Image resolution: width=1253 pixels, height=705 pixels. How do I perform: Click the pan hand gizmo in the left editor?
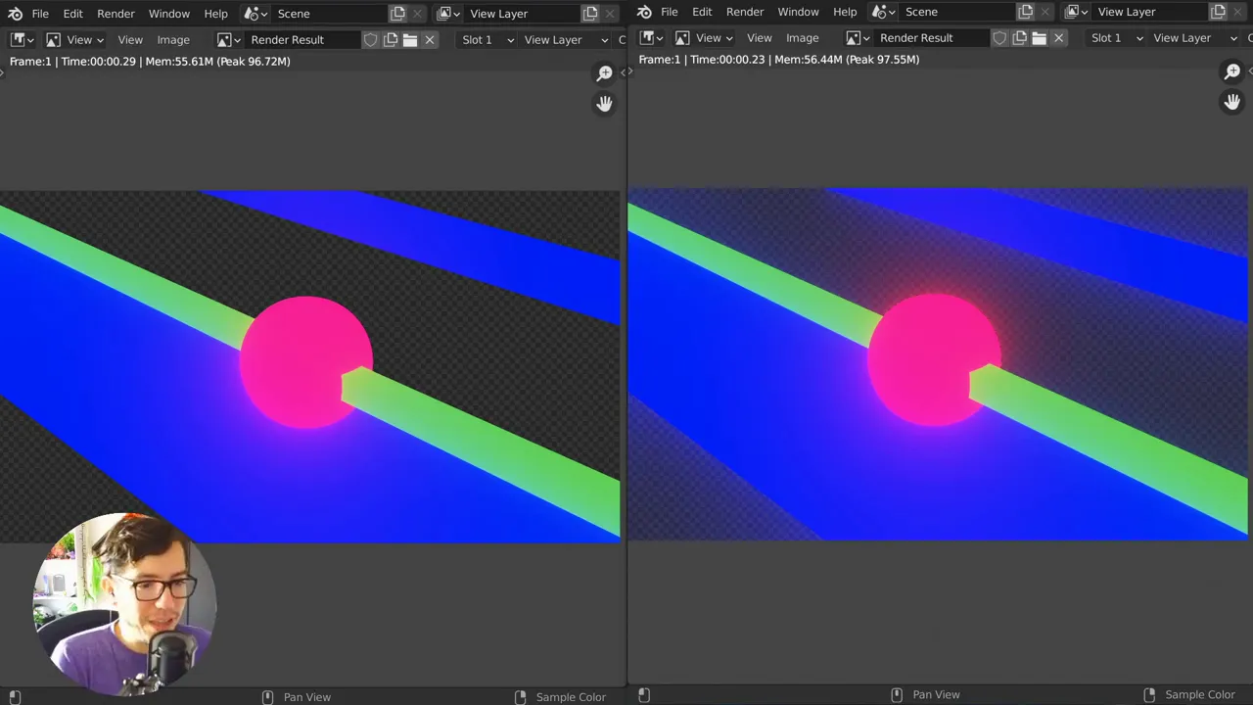[x=605, y=104]
